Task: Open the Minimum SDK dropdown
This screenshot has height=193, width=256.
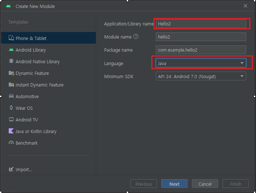Action: tap(201, 76)
